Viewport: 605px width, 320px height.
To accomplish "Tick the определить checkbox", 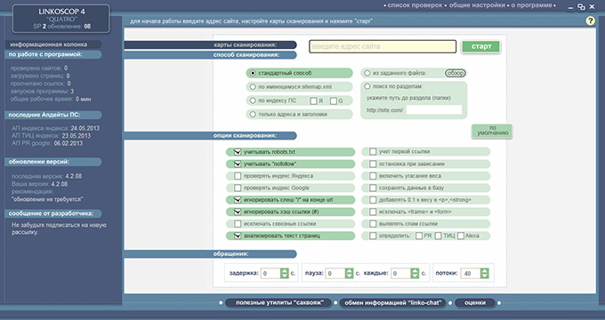I will pos(373,236).
